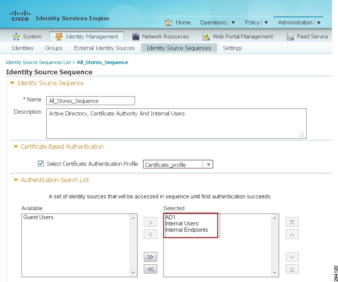Switch to Web Portal Management tab
The image size is (338, 282).
tap(243, 37)
